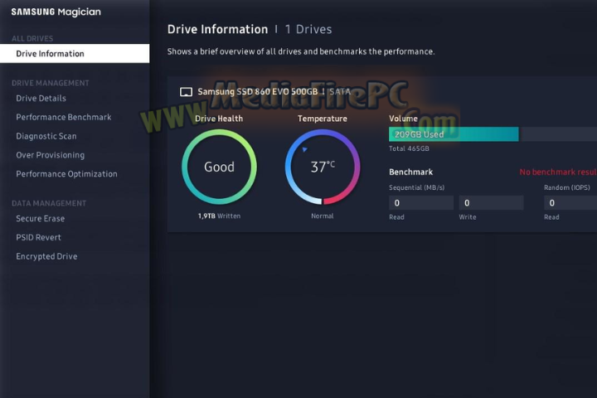This screenshot has width=597, height=398.
Task: Click the 1,9TB Written label
Action: [219, 216]
